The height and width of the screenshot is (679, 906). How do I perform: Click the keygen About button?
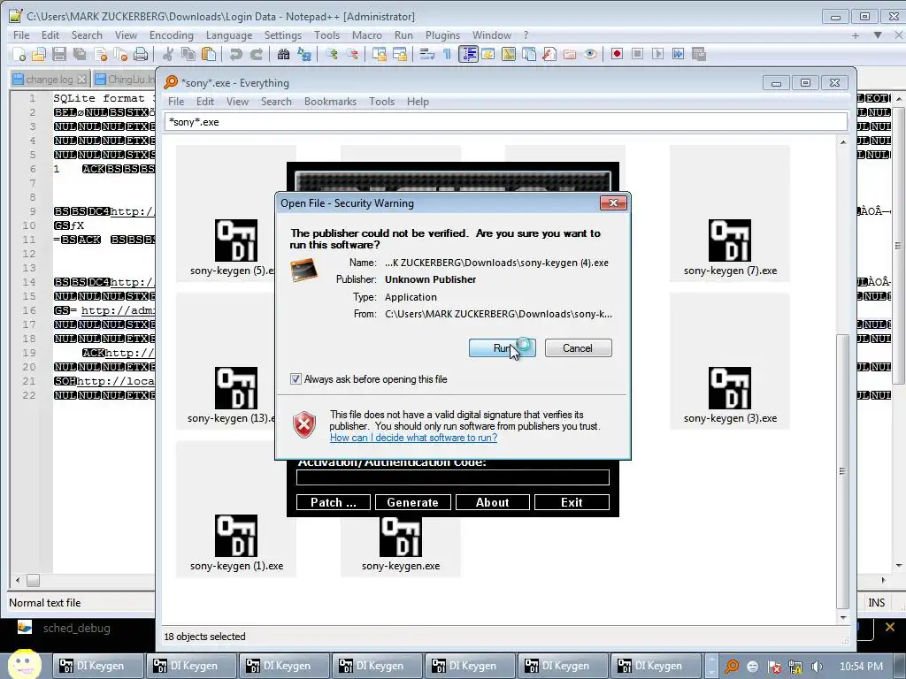click(492, 502)
